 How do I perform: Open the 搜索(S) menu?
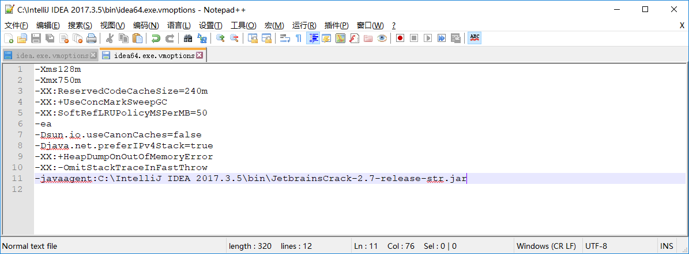pyautogui.click(x=80, y=25)
